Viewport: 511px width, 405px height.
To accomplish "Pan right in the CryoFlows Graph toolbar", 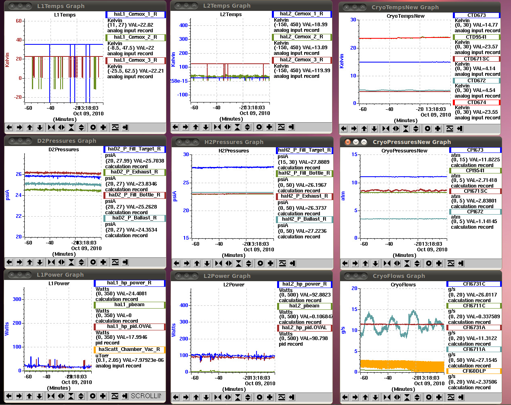I will (x=355, y=397).
